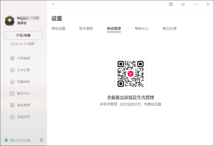Click the QR code image

point(131,74)
